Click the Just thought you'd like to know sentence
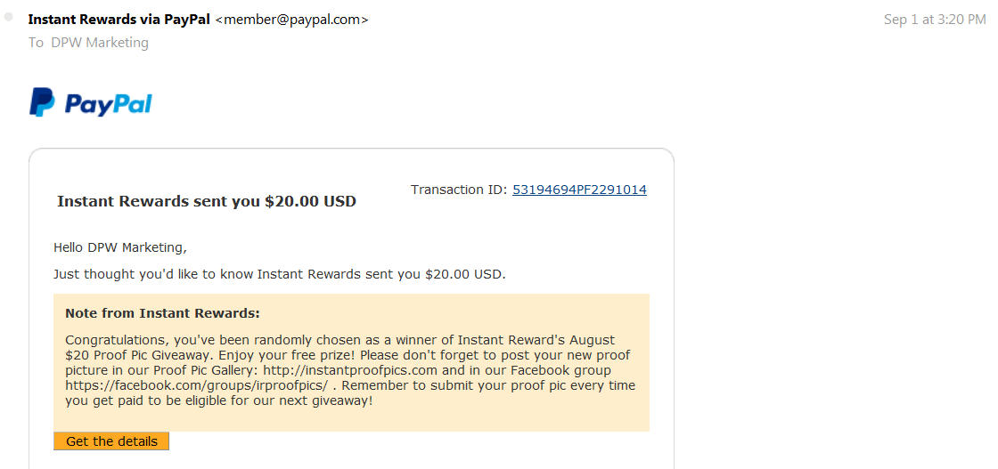998x469 pixels. [x=280, y=274]
